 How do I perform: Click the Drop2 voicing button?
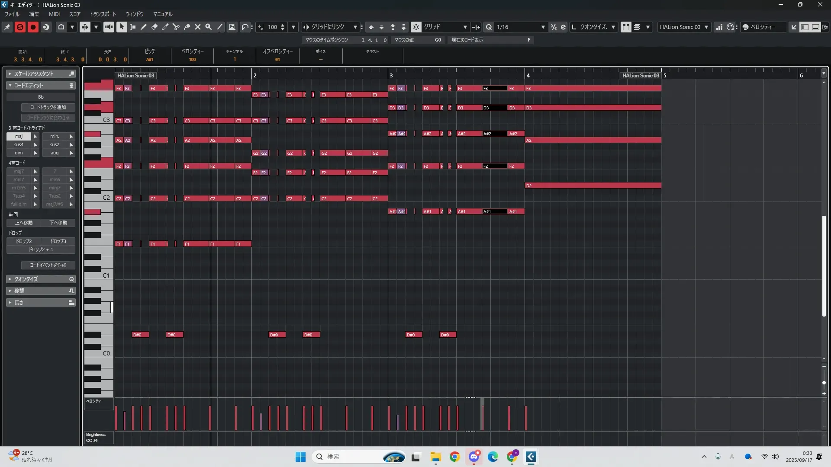(x=24, y=241)
